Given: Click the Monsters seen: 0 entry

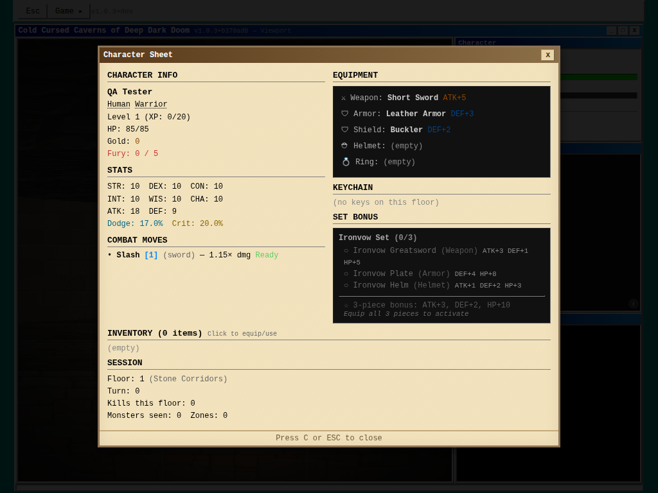Looking at the screenshot, I should coord(145,415).
